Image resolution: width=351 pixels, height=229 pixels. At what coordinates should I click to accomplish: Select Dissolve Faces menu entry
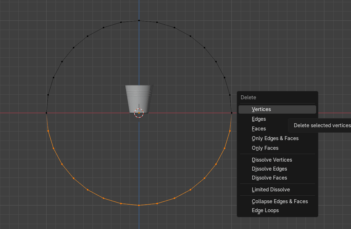tap(269, 178)
